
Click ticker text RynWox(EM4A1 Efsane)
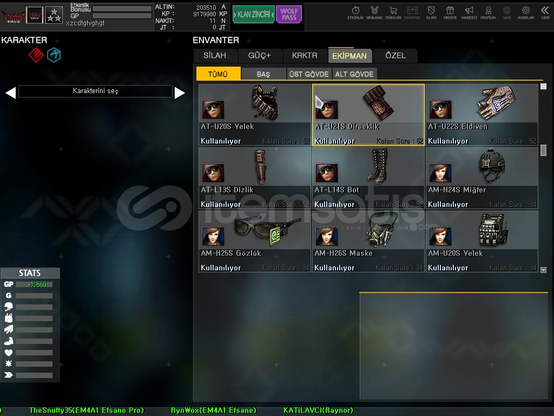click(x=213, y=411)
